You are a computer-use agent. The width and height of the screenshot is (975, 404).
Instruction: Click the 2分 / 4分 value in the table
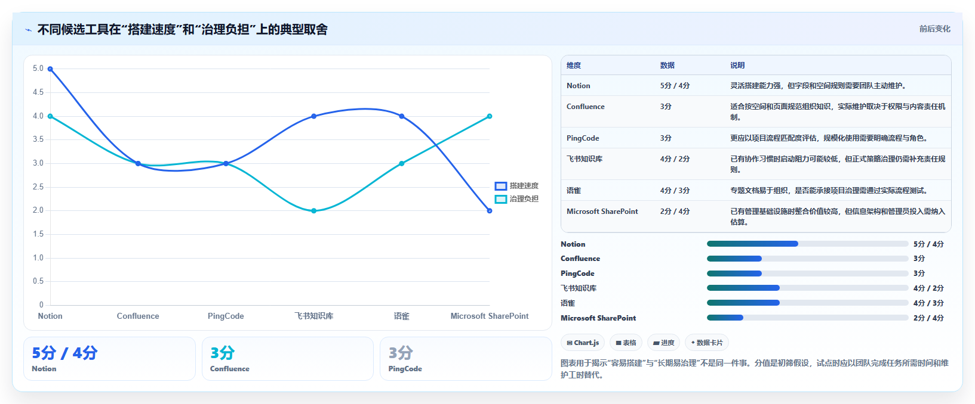click(675, 212)
